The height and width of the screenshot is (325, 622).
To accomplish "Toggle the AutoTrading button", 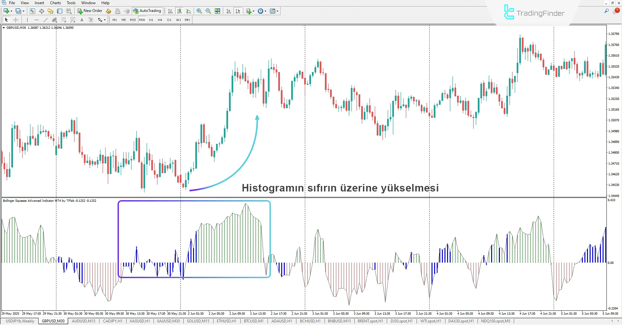I will [147, 11].
